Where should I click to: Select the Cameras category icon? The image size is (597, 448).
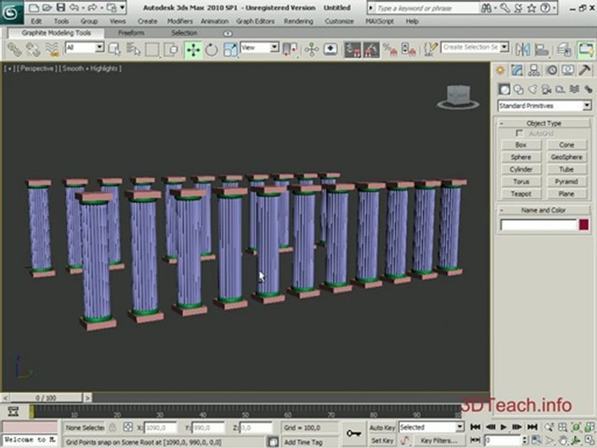[547, 90]
